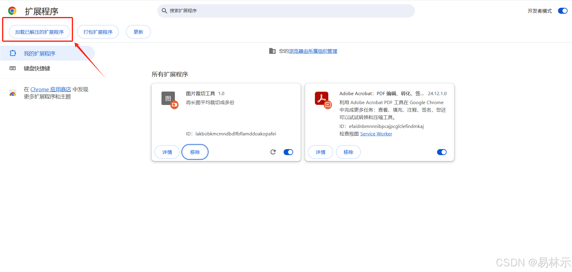Click 移除 for Adobe Acrobat
572x272 pixels.
click(x=348, y=152)
